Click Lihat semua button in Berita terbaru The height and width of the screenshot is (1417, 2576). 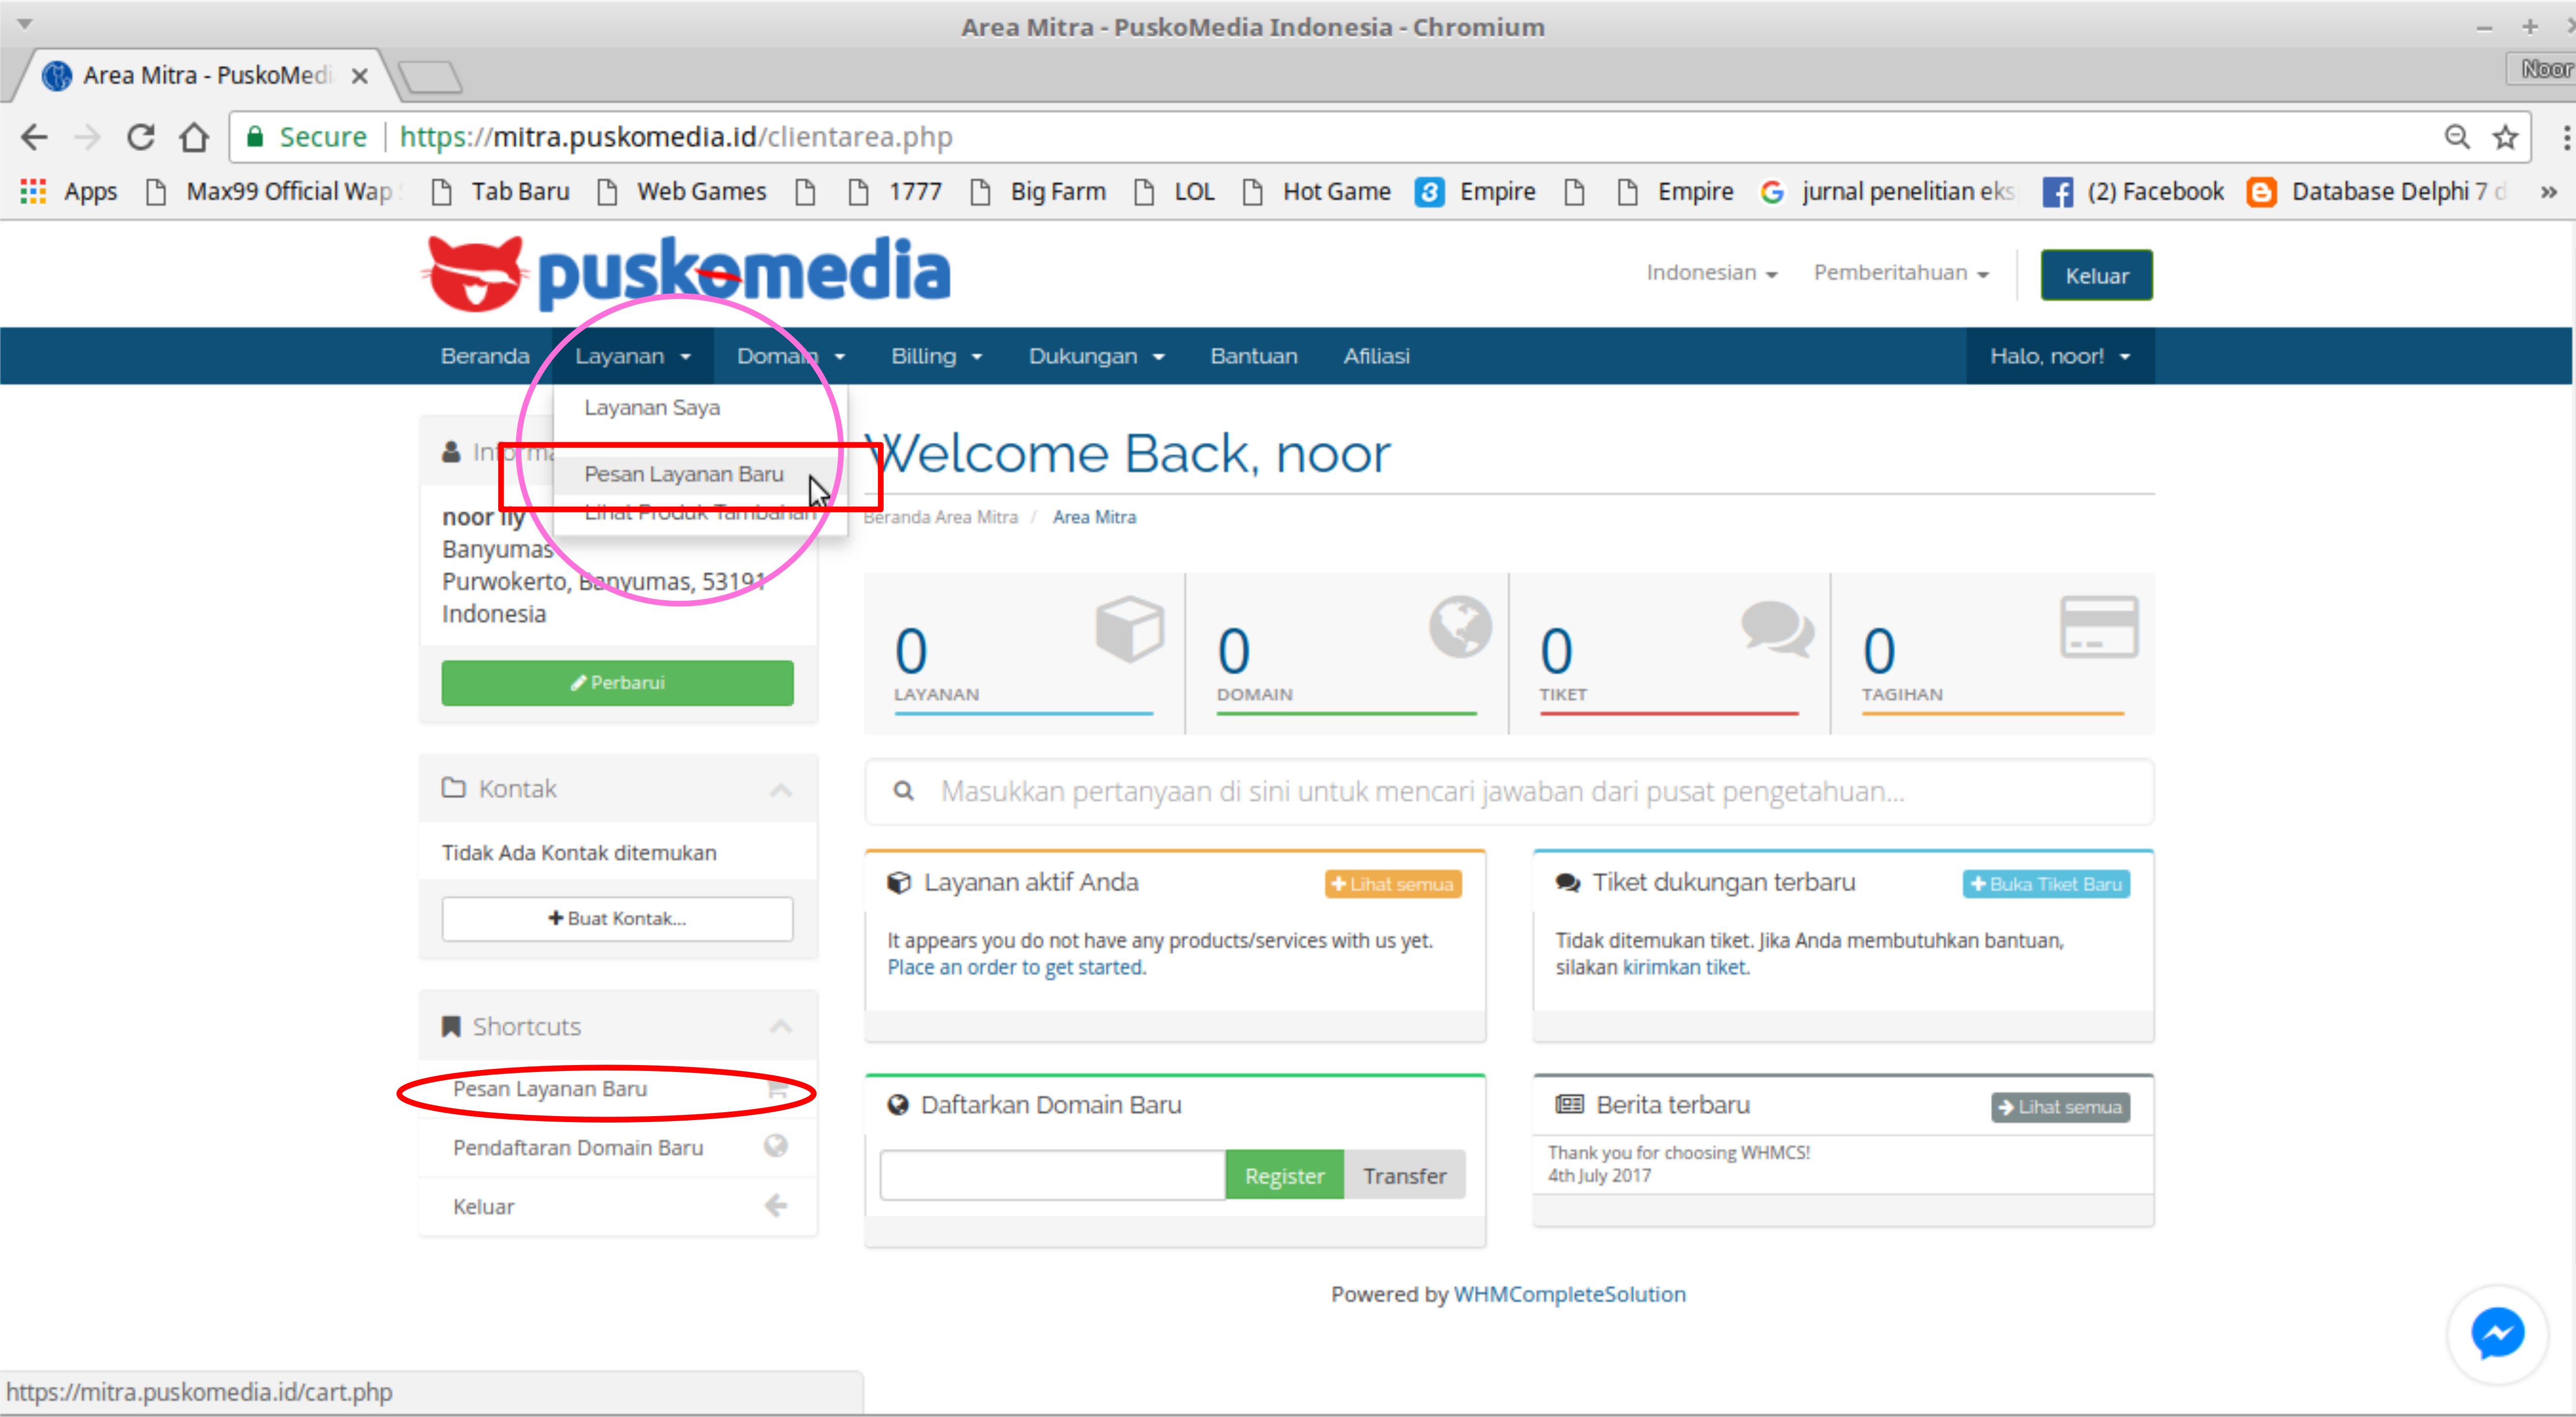point(2060,1107)
